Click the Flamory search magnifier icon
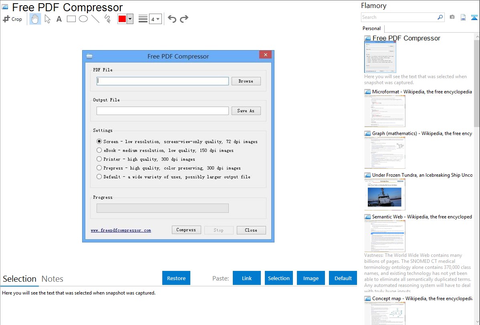 coord(440,17)
